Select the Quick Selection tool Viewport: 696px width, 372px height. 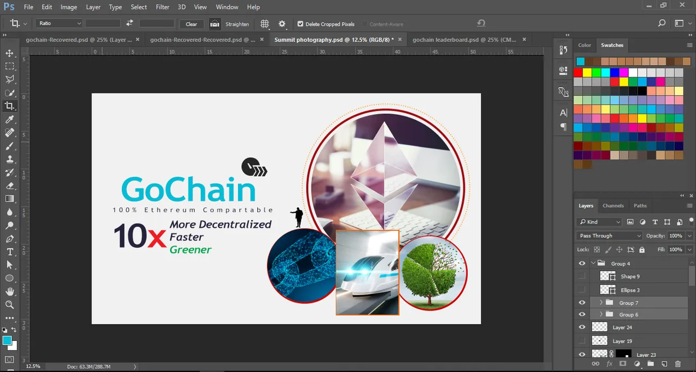click(x=10, y=92)
